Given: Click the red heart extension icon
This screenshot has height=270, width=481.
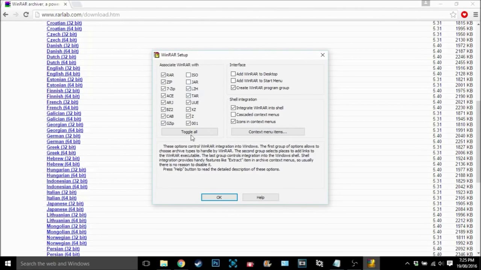Looking at the screenshot, I should pyautogui.click(x=464, y=15).
